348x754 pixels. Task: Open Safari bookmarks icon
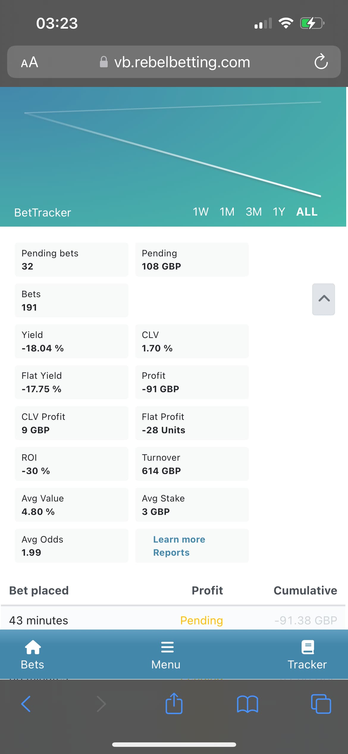[x=247, y=704]
